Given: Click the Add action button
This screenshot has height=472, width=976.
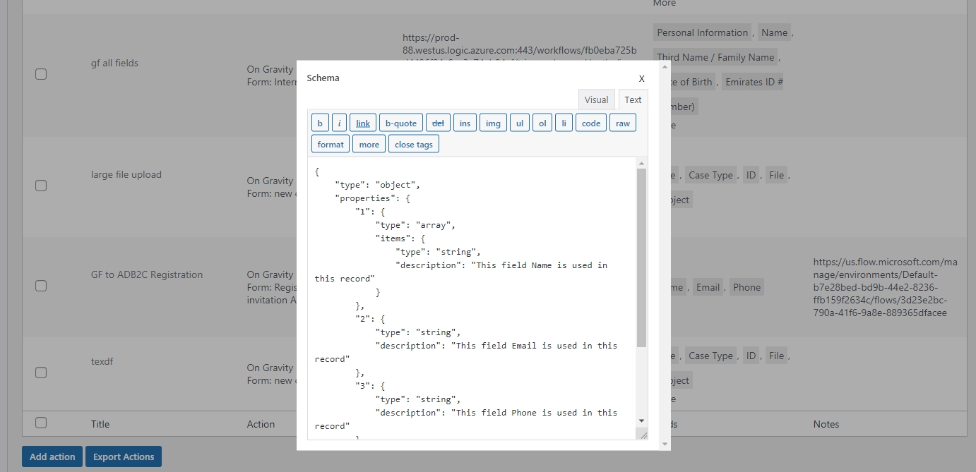Looking at the screenshot, I should [x=52, y=456].
